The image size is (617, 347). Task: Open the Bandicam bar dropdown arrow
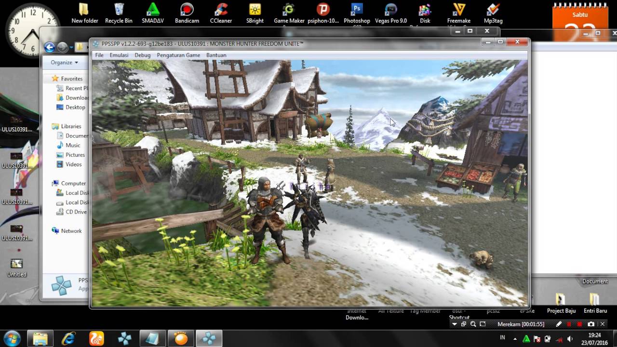coord(454,324)
